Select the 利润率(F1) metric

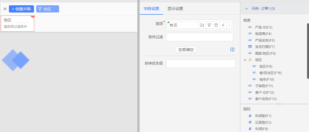point(263,116)
